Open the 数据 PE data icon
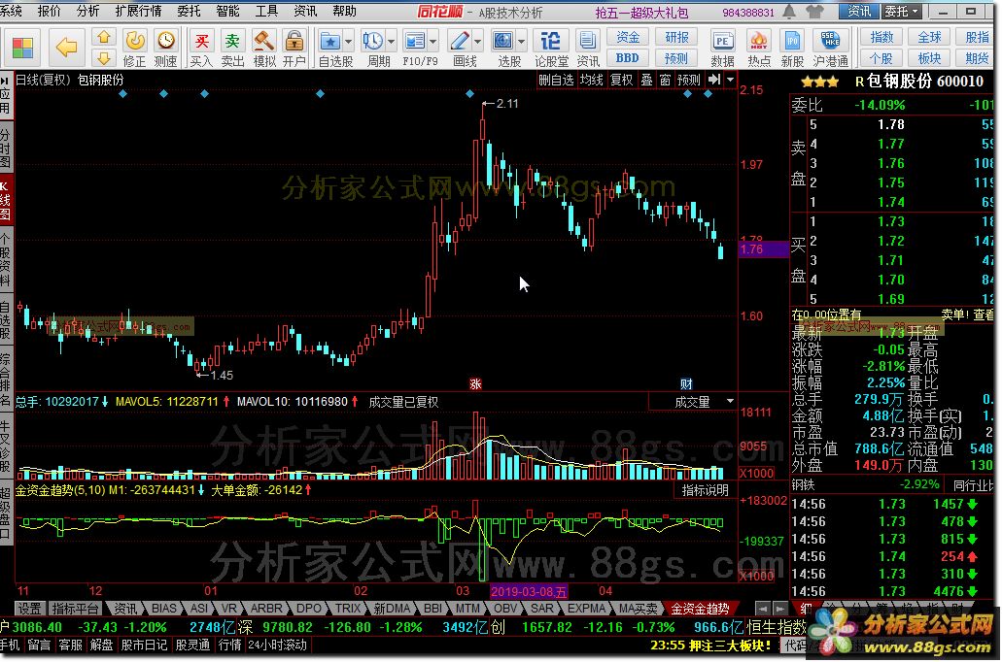Screen dimensions: 1002x662 coord(722,48)
